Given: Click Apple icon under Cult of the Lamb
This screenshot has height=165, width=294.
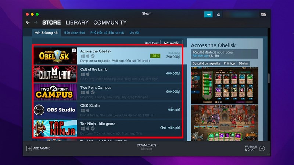Looking at the screenshot, I should pos(88,74).
